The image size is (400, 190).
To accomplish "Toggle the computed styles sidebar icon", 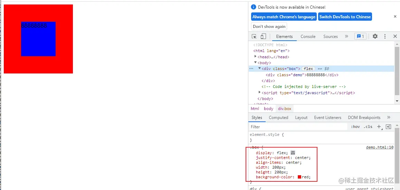I will point(389,127).
